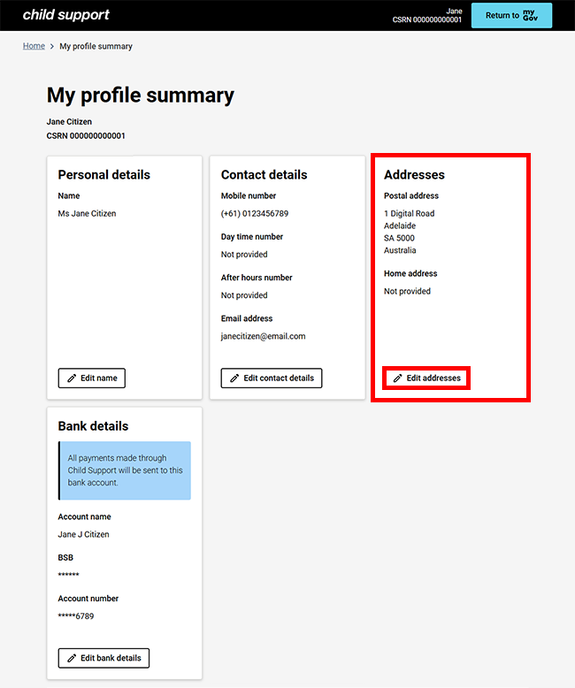This screenshot has height=688, width=575.
Task: Click the My profile summary breadcrumb item
Action: [x=96, y=46]
